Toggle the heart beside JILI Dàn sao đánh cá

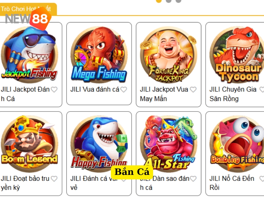[x=193, y=179]
